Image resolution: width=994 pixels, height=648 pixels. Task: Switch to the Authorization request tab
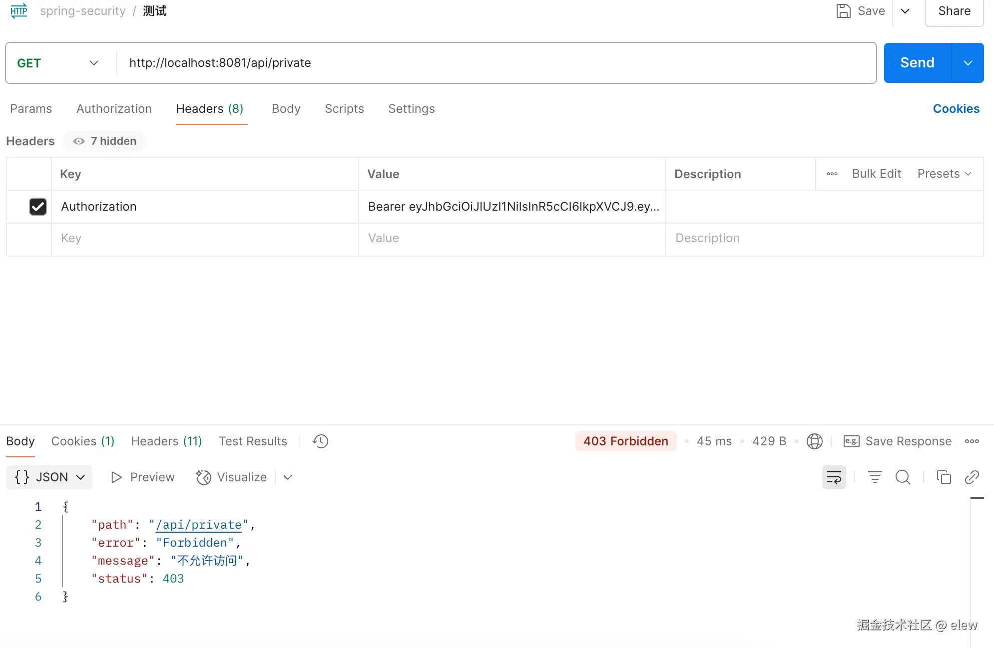click(114, 109)
